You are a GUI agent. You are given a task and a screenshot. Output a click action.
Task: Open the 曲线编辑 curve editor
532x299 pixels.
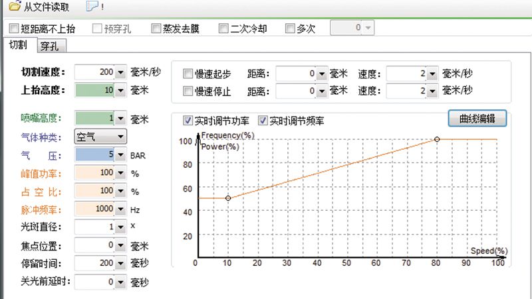click(477, 119)
